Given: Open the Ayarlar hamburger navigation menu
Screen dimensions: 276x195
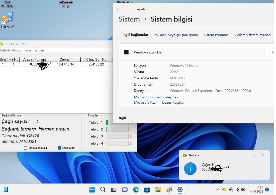Looking at the screenshot, I should coord(129,9).
